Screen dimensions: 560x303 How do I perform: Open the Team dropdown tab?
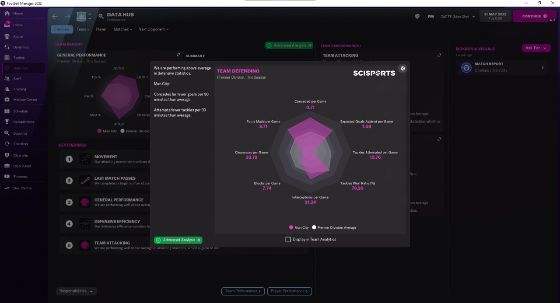pos(83,29)
